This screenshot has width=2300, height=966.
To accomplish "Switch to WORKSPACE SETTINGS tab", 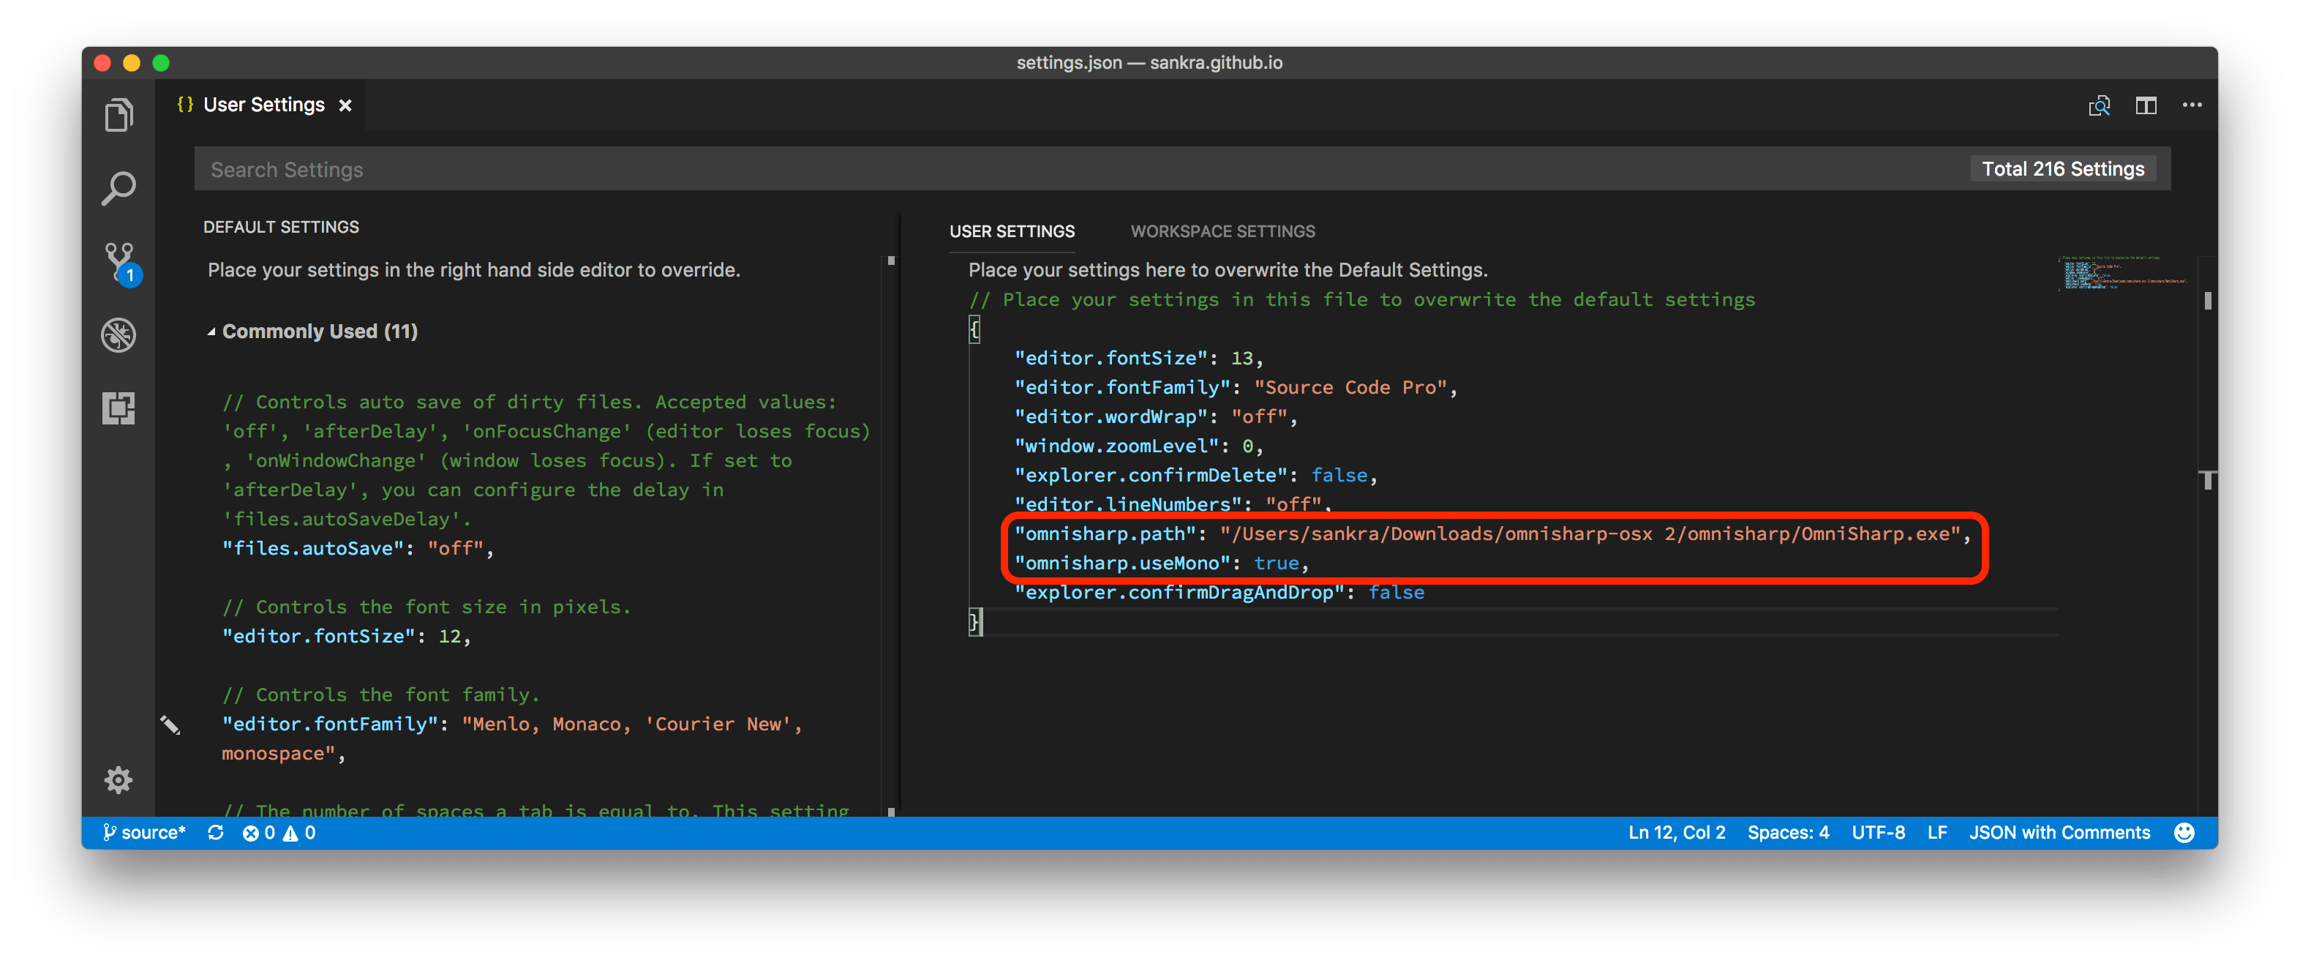I will pos(1222,231).
